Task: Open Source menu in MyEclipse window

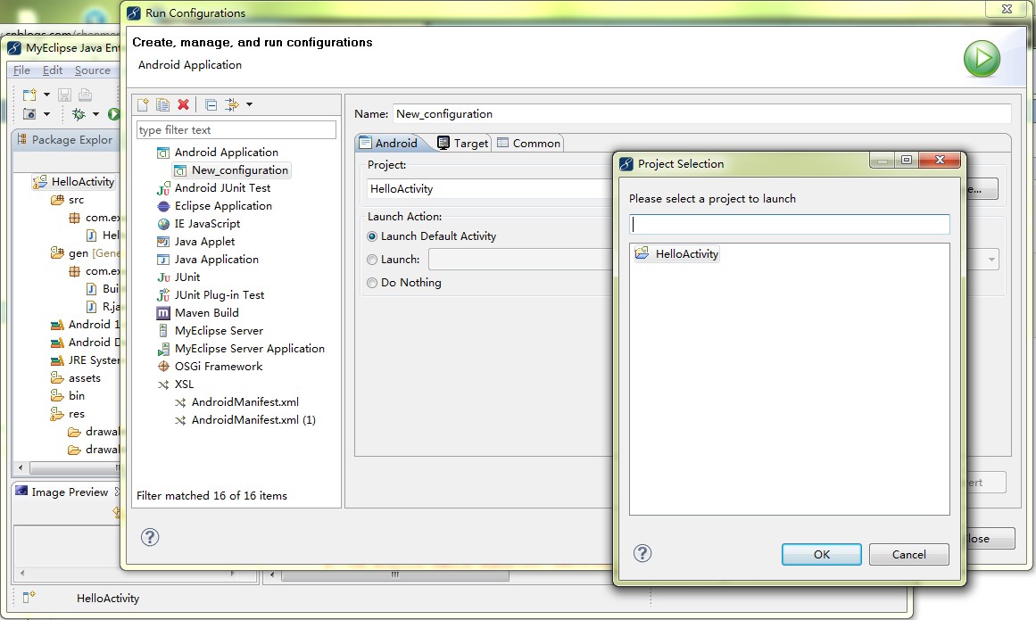Action: pyautogui.click(x=93, y=70)
